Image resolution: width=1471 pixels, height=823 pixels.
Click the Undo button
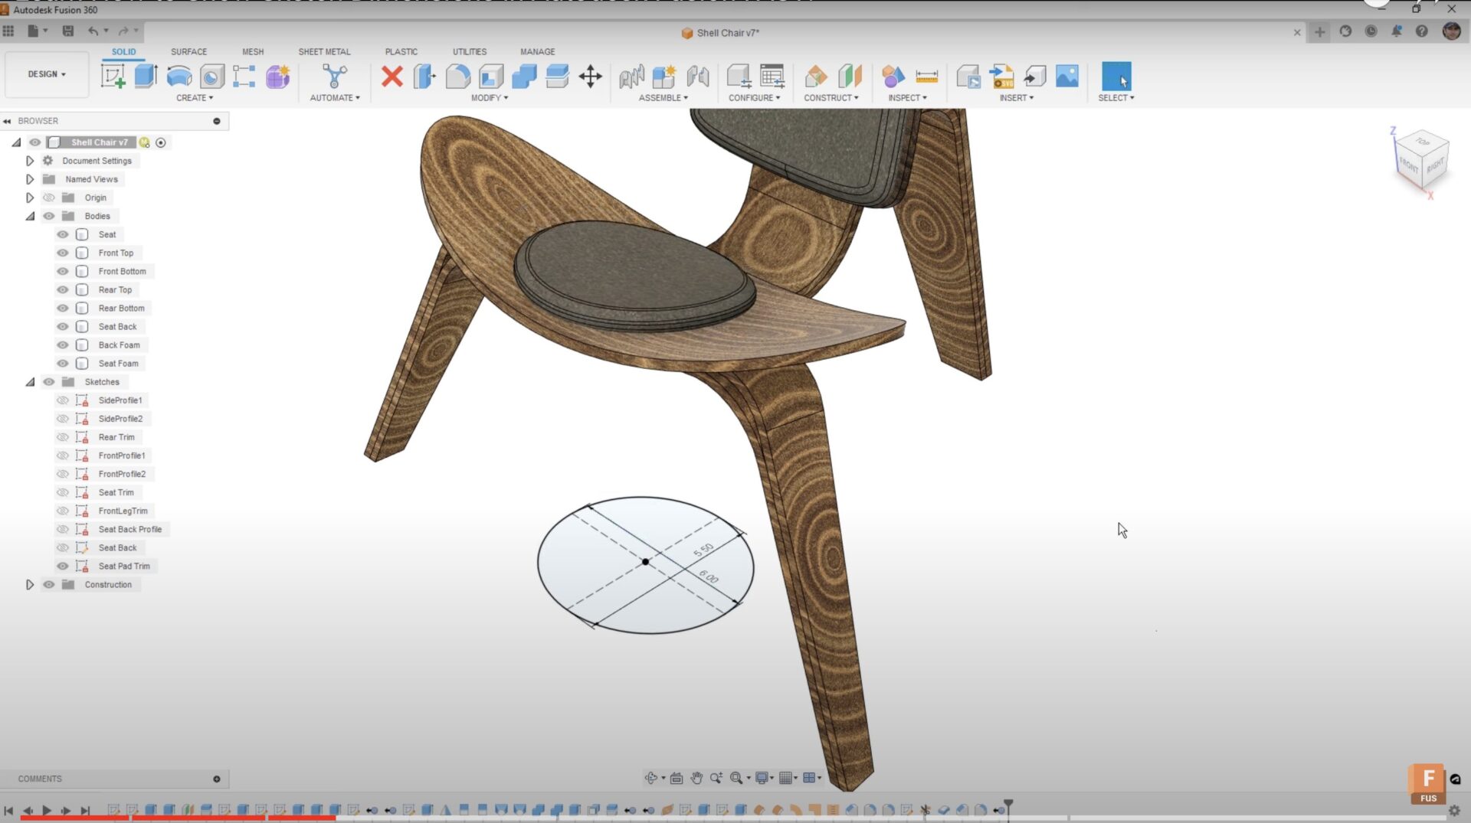pos(93,31)
